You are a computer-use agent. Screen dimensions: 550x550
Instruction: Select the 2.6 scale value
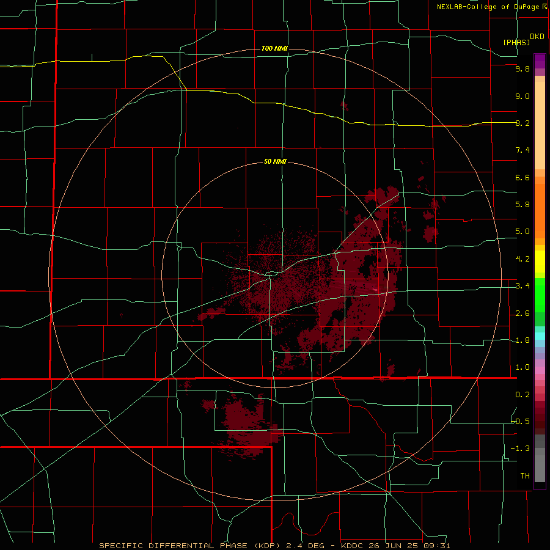tap(522, 313)
